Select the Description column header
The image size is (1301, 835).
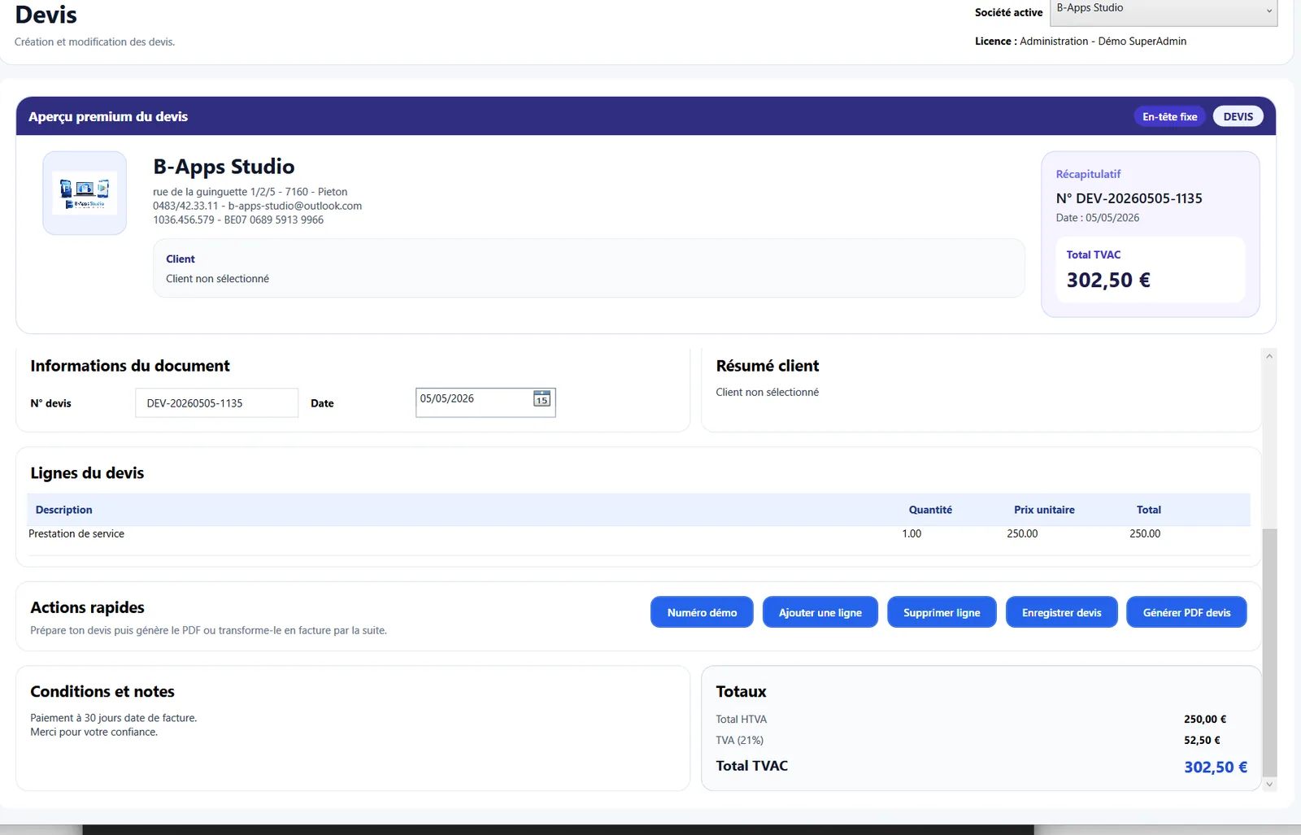pos(64,510)
